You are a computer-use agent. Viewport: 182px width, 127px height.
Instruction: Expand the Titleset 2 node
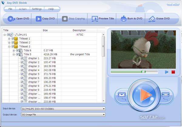[x=9, y=43]
